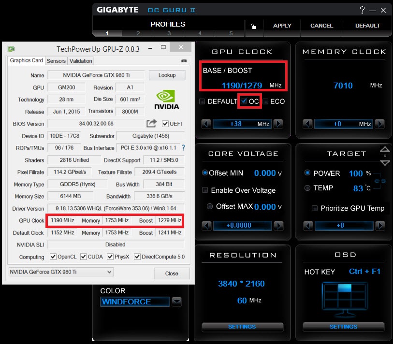Click GPU-Z screenshot camera icon

(184, 60)
